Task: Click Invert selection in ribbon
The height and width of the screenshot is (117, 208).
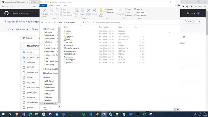Action: point(140,15)
